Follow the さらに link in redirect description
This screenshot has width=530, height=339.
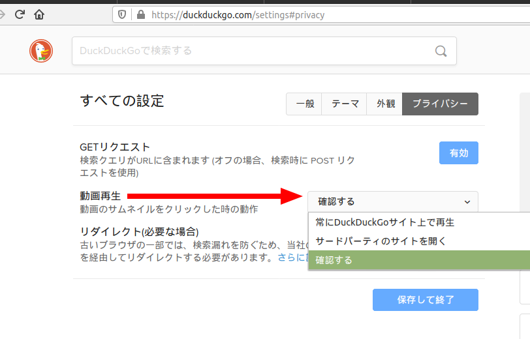pos(292,258)
